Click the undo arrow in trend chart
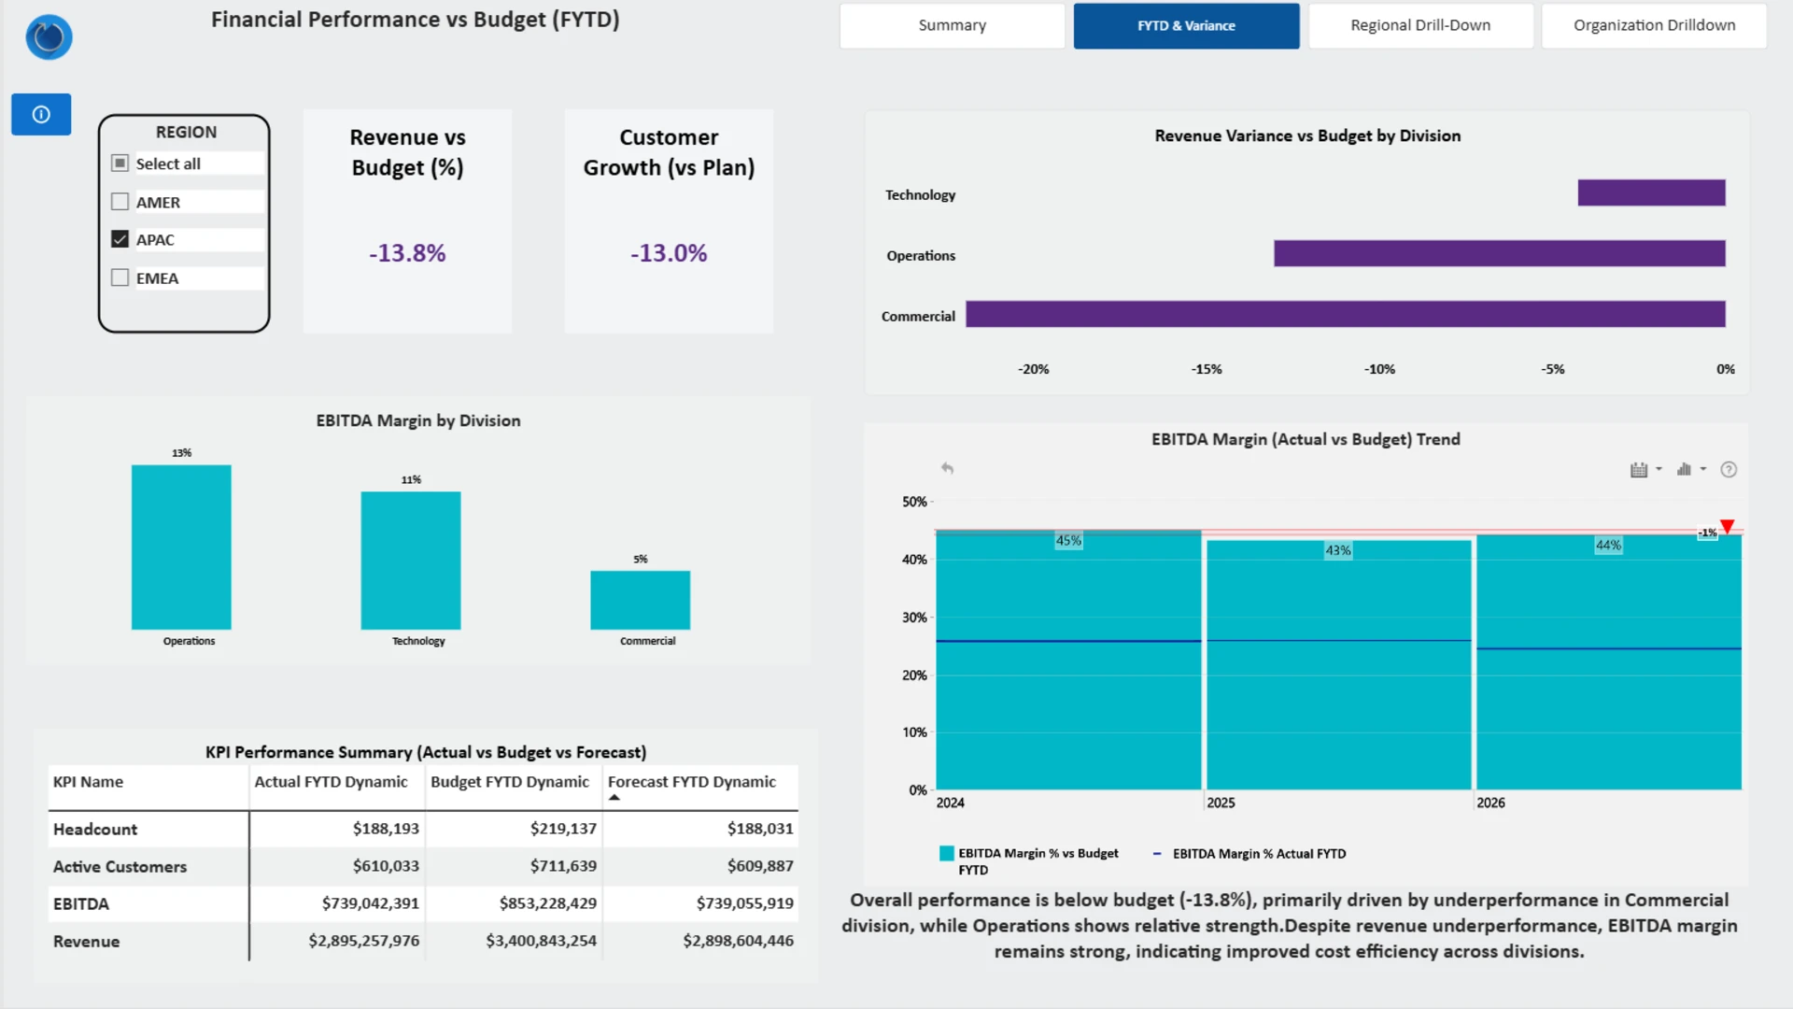This screenshot has height=1009, width=1793. (947, 468)
